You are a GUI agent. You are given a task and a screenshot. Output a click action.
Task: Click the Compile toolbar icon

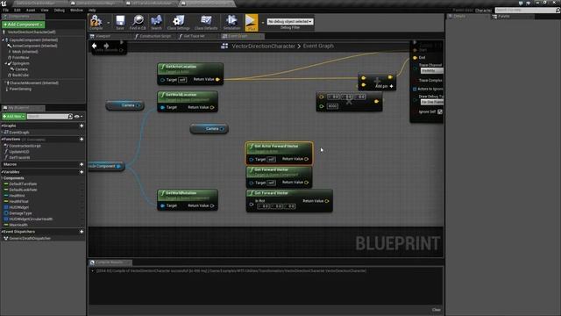[96, 21]
